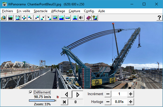163x107 pixels.
Task: Click the full-height landscape toolbar icon
Action: coord(61,18)
